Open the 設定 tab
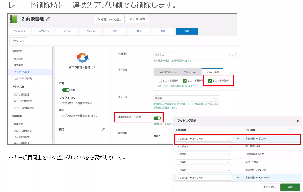Viewport: 303px width, 192px height. 187,31
